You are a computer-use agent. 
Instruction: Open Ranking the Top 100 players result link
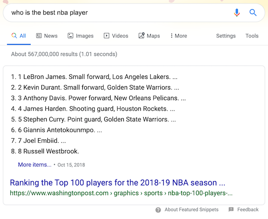[117, 182]
